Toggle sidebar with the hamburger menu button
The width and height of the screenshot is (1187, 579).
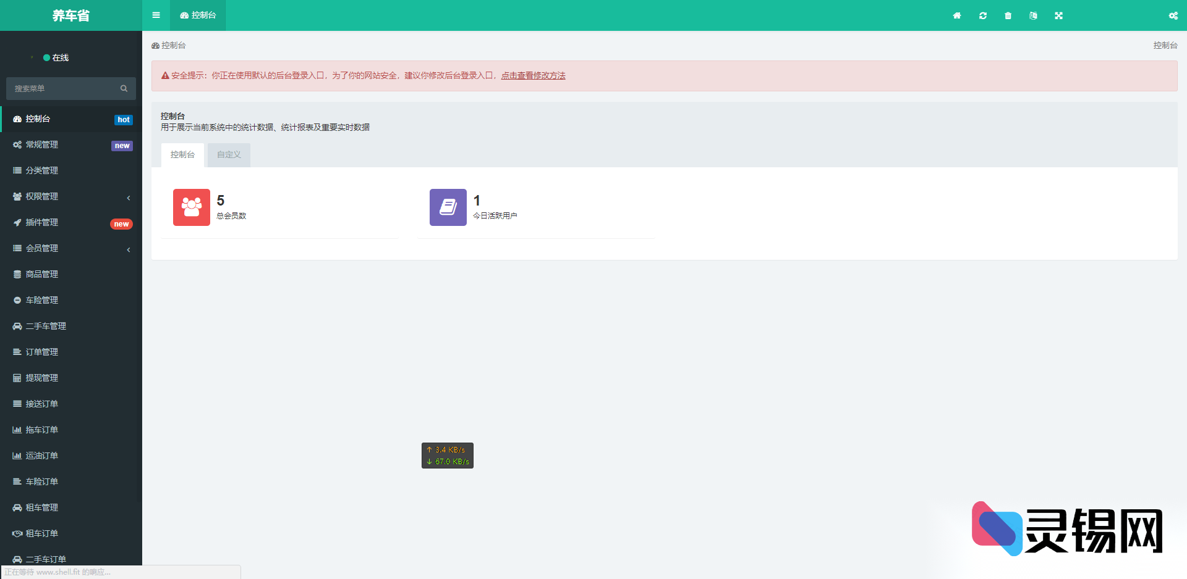pyautogui.click(x=156, y=15)
